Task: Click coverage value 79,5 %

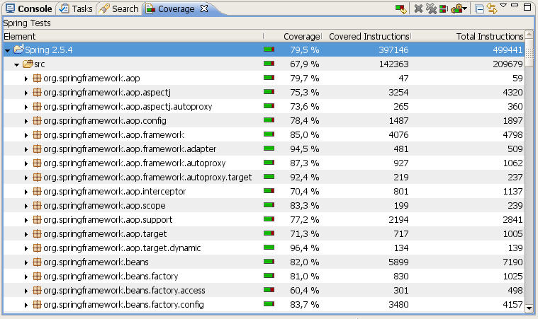Action: [x=305, y=50]
